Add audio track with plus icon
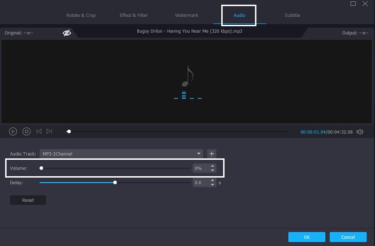Image resolution: width=375 pixels, height=246 pixels. pyautogui.click(x=211, y=153)
